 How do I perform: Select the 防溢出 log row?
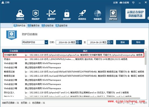coord(73,59)
